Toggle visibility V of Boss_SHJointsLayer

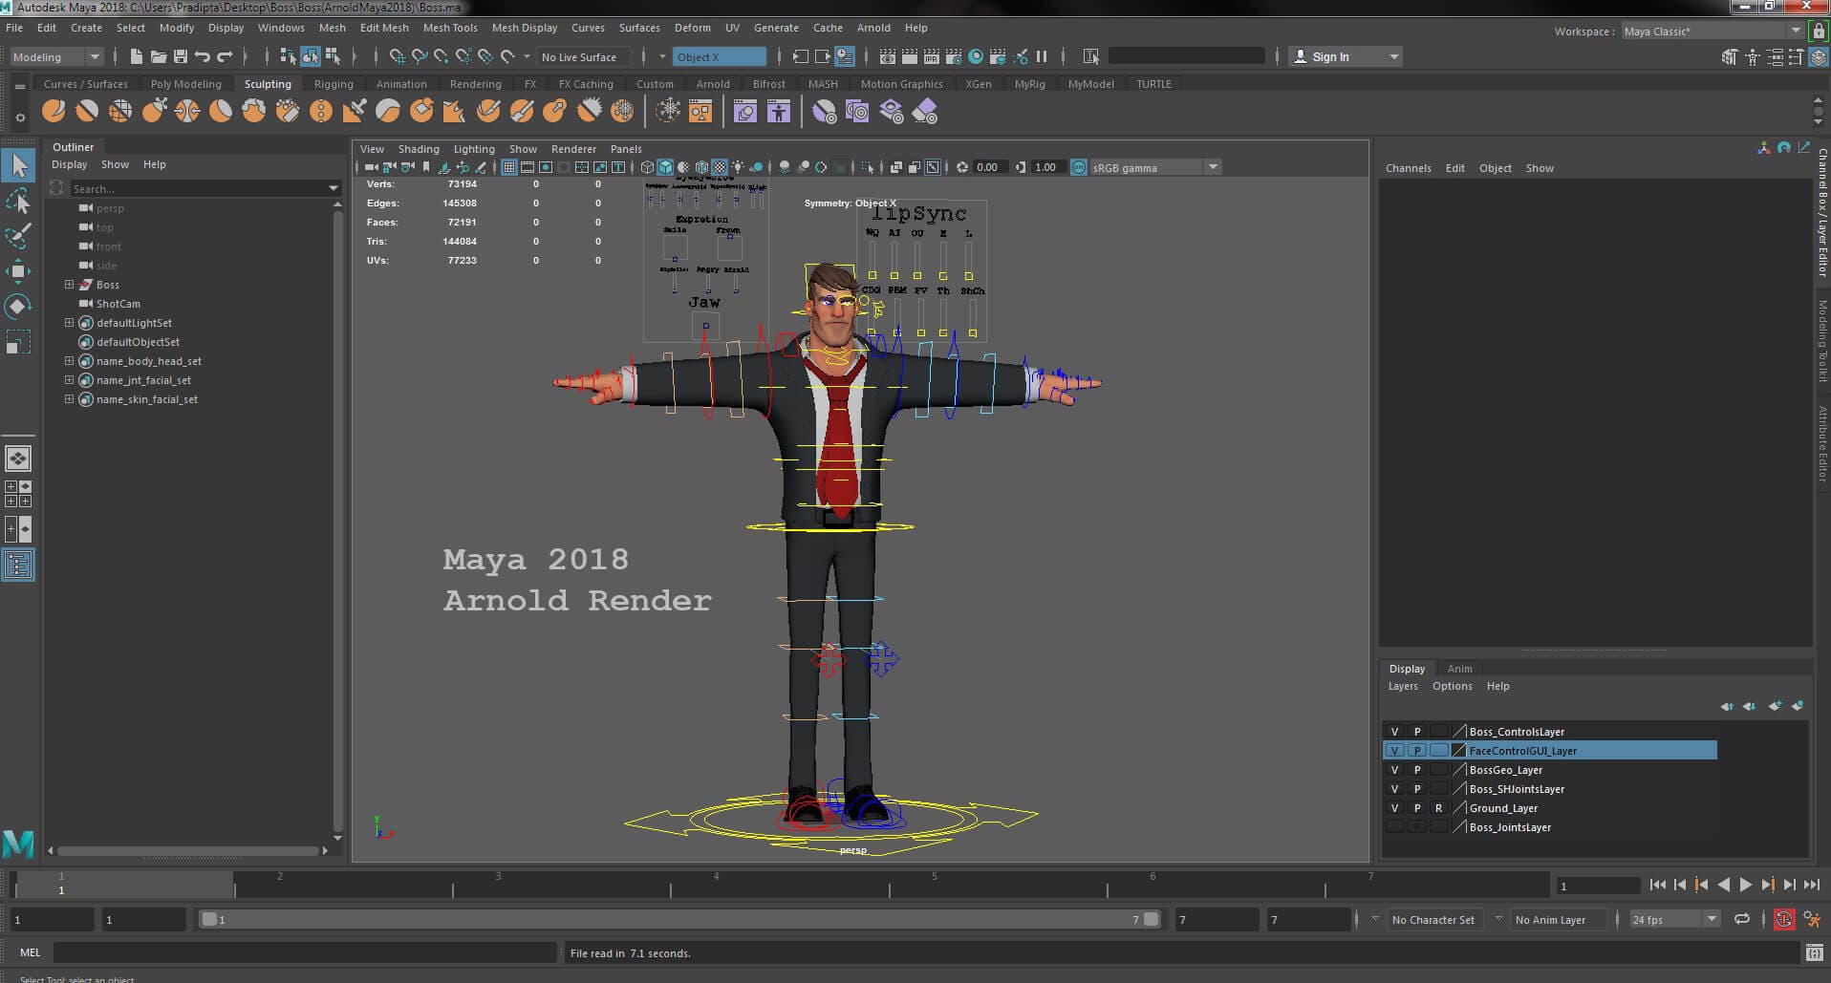click(1394, 789)
